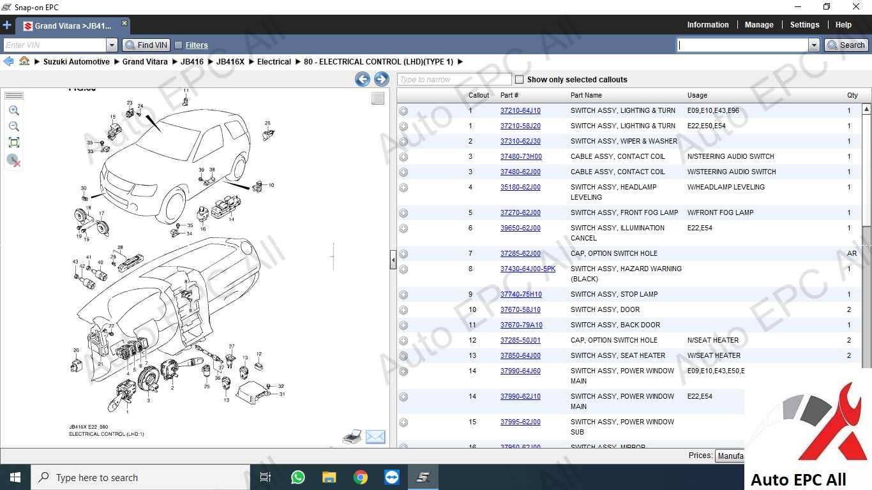Click the round add icon on row 37995-62J00

[403, 422]
